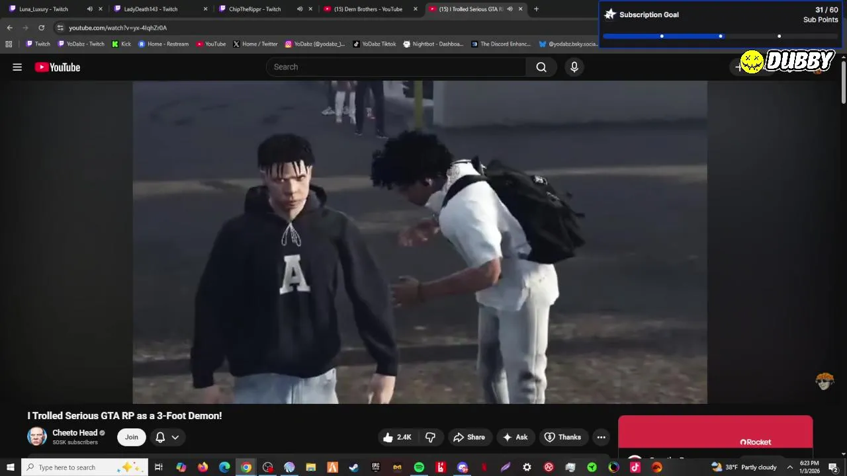Dislike the video with thumbs down
The width and height of the screenshot is (847, 476).
coord(431,437)
